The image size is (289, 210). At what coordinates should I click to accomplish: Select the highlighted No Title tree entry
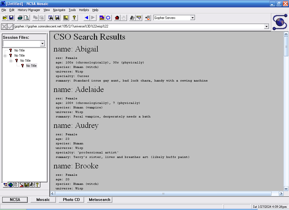coord(31,66)
